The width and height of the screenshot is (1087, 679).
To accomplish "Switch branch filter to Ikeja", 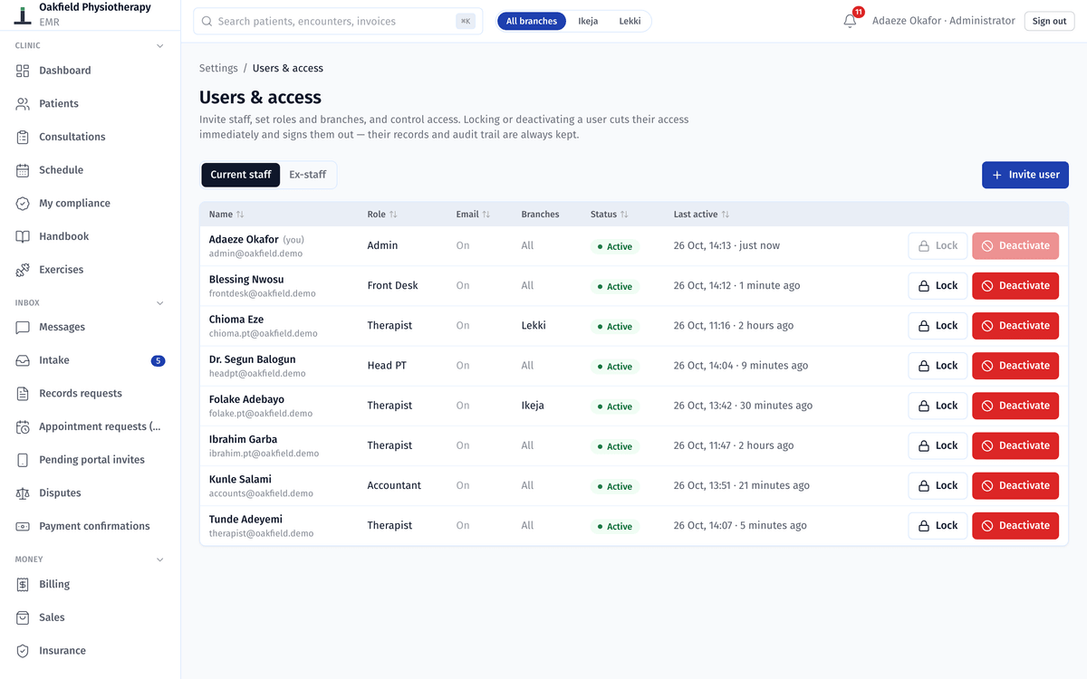I will (x=588, y=21).
